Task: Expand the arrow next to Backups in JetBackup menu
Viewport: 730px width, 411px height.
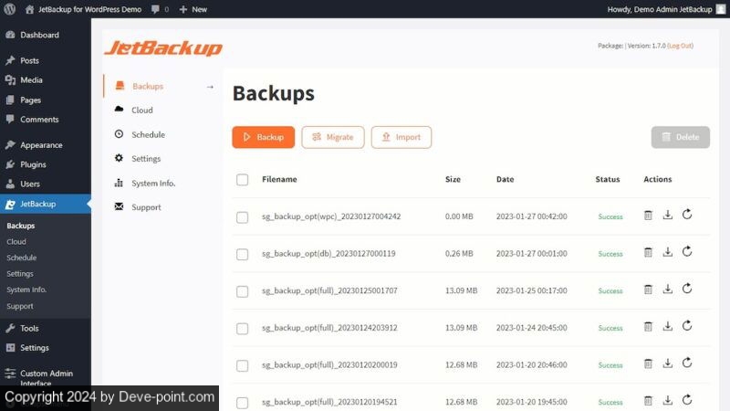Action: (x=210, y=87)
